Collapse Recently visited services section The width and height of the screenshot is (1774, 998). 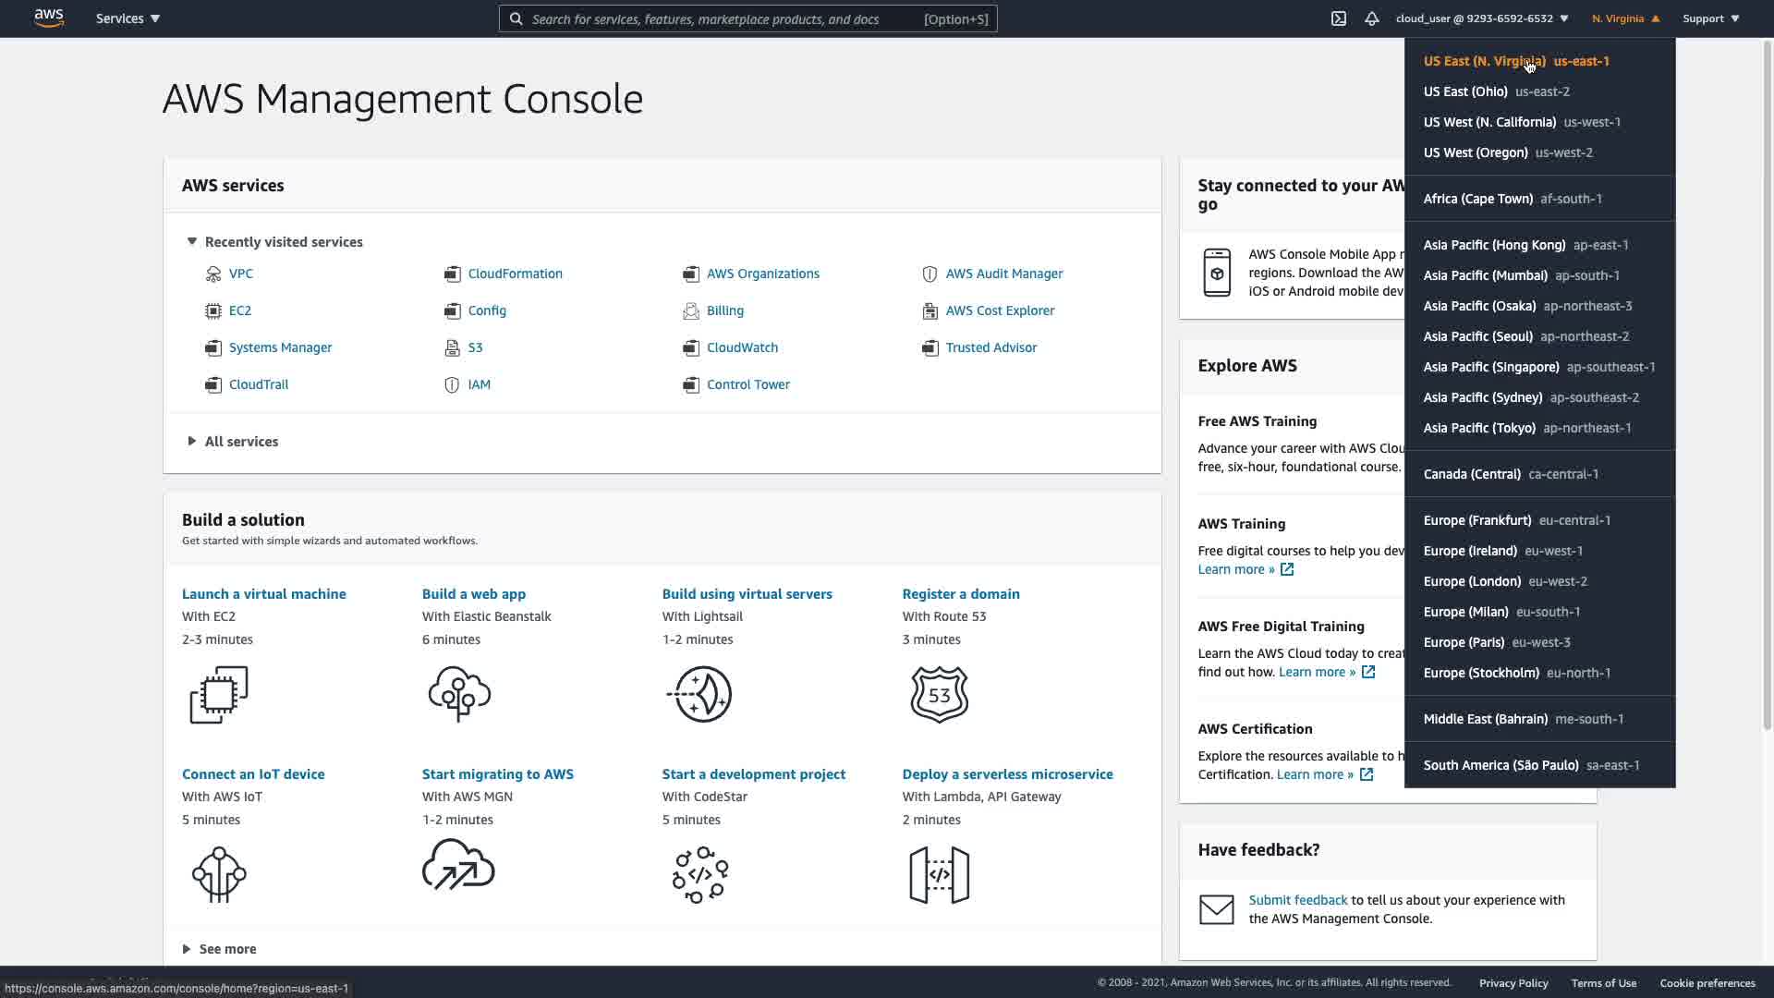[x=192, y=242]
